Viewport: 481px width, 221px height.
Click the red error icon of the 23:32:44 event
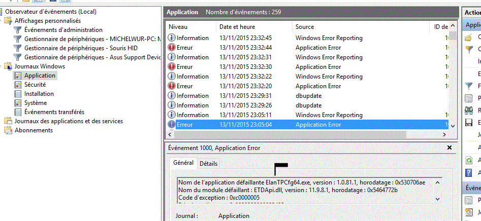(172, 48)
